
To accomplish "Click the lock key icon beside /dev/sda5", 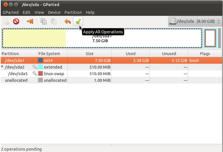I will click(x=34, y=73).
